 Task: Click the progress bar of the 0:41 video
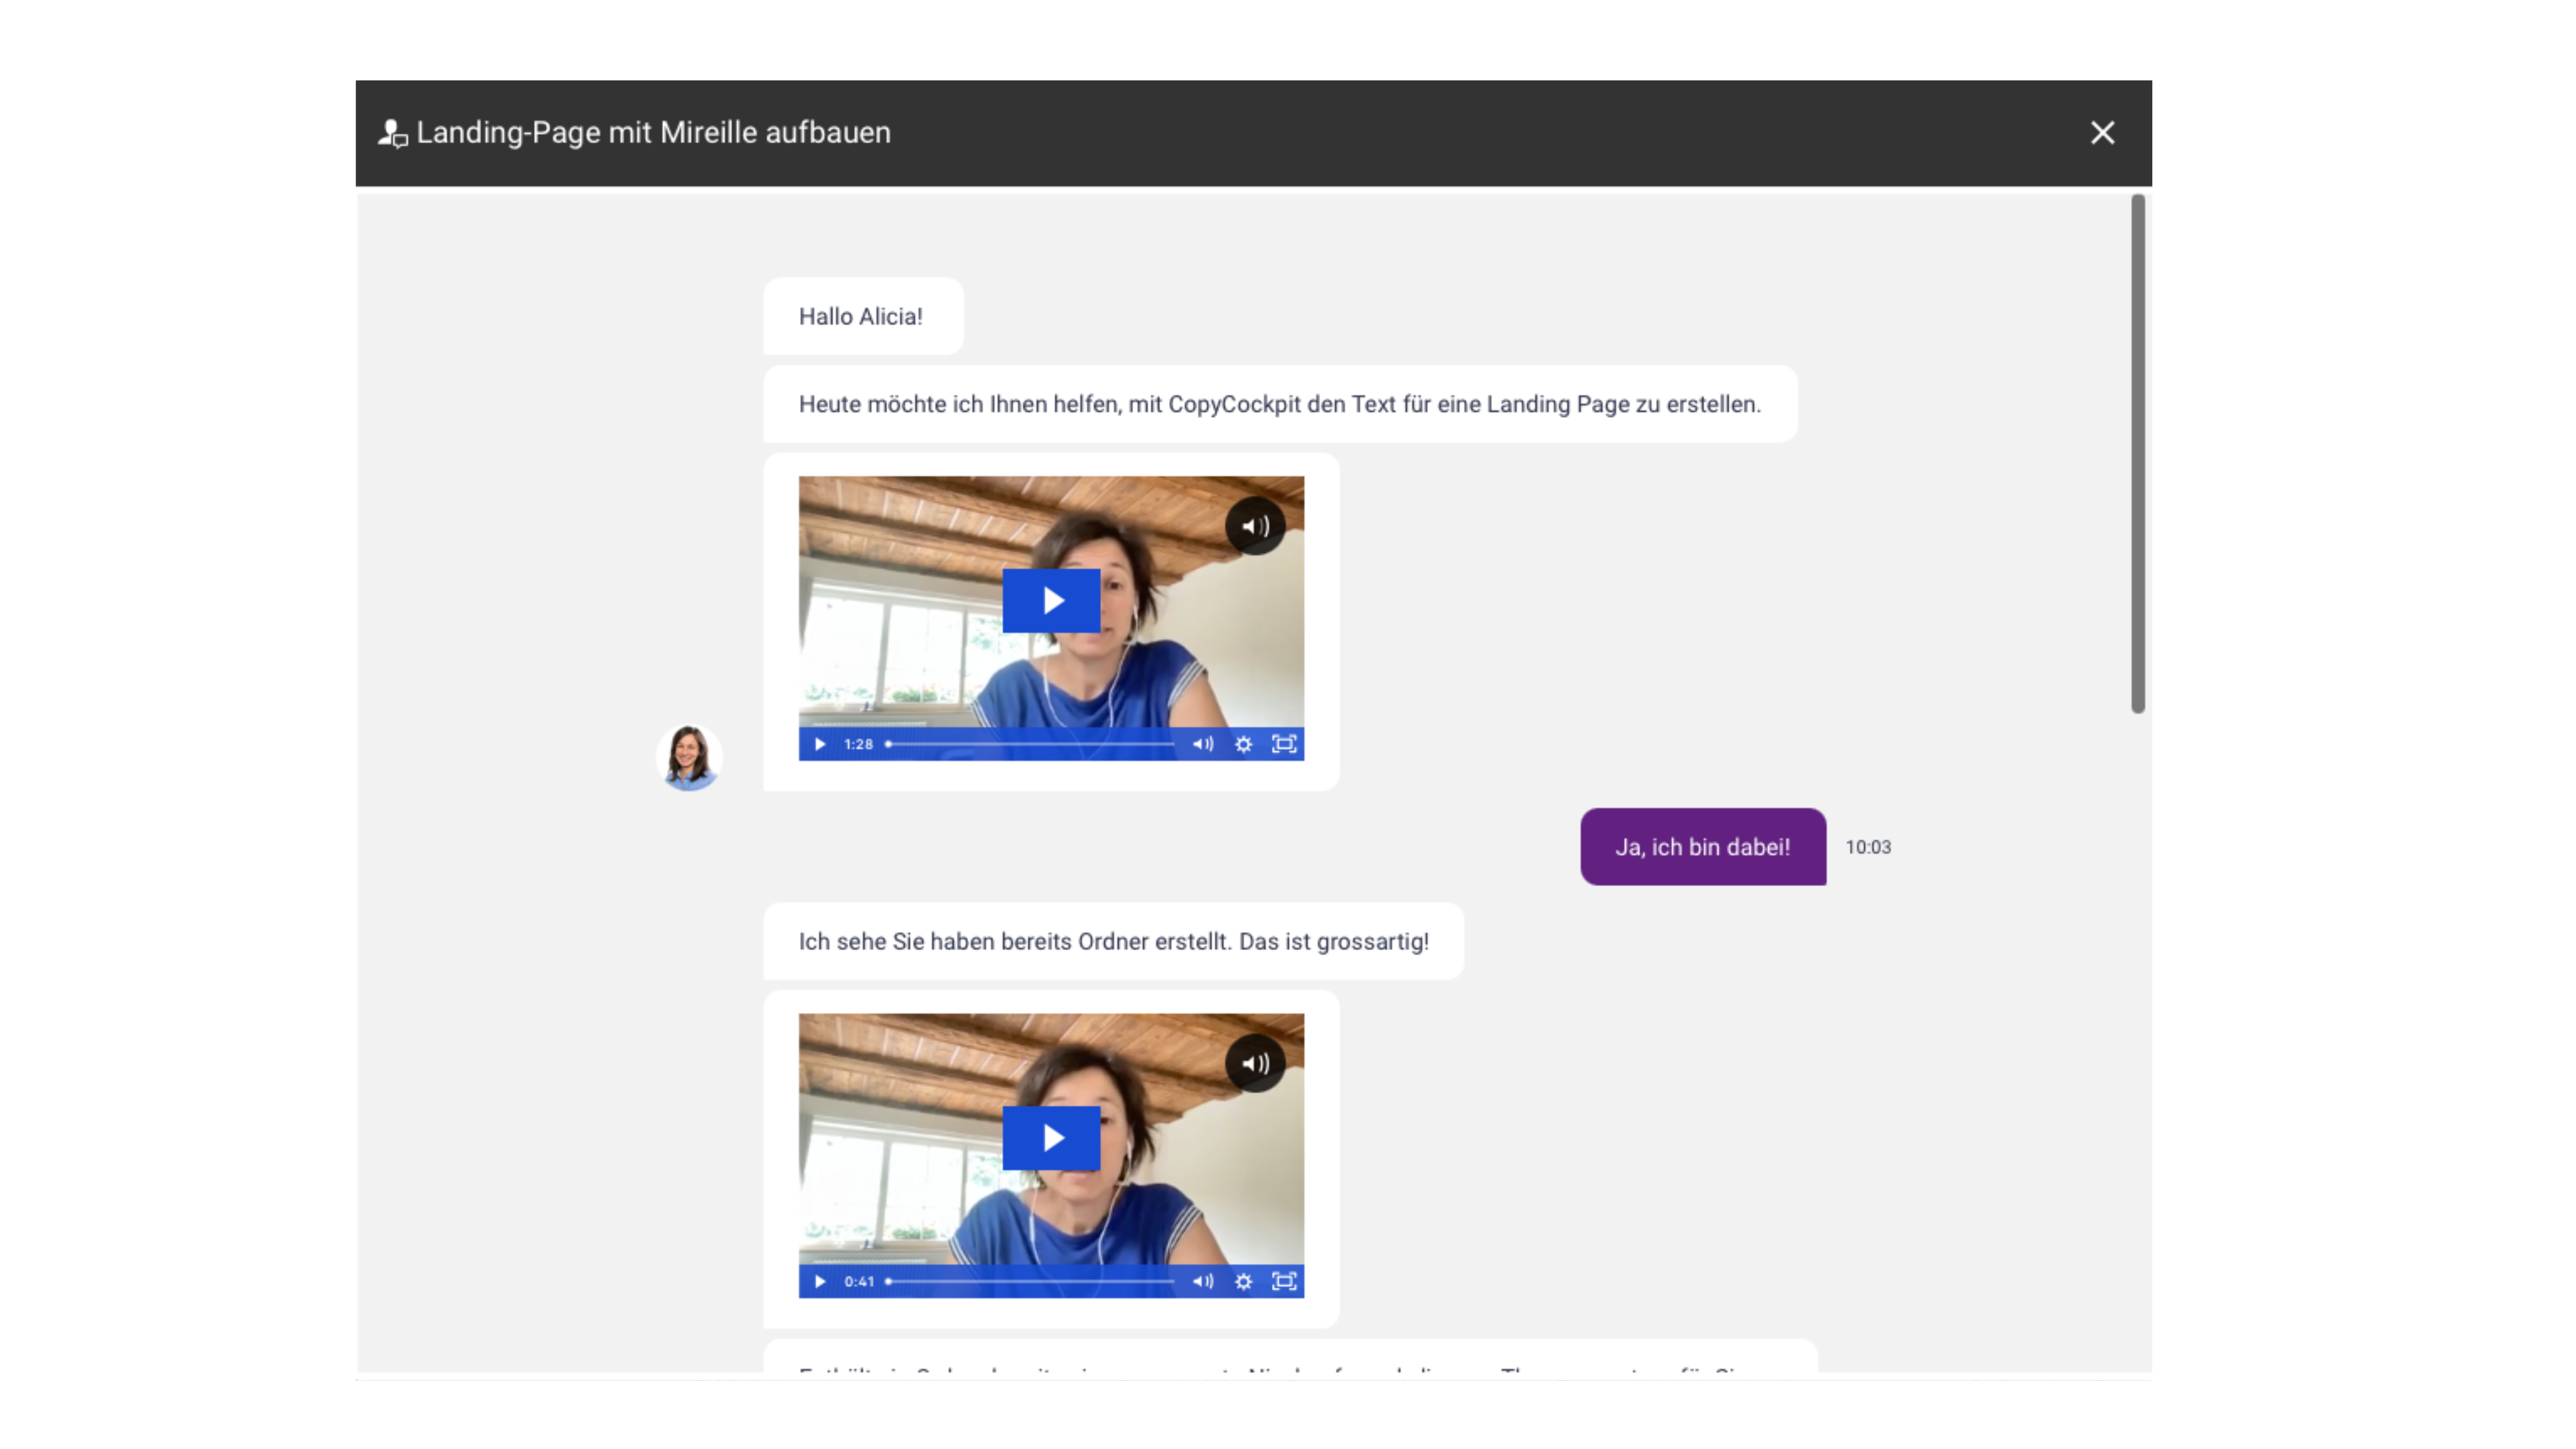[1030, 1281]
